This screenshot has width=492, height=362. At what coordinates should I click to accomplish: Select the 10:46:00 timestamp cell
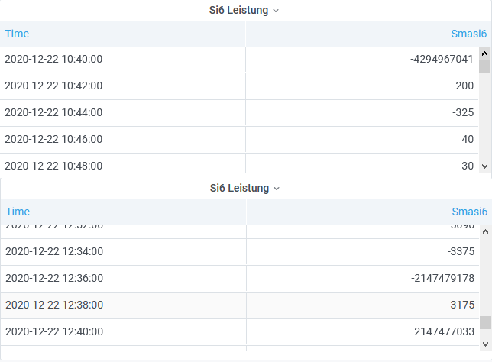pyautogui.click(x=53, y=140)
